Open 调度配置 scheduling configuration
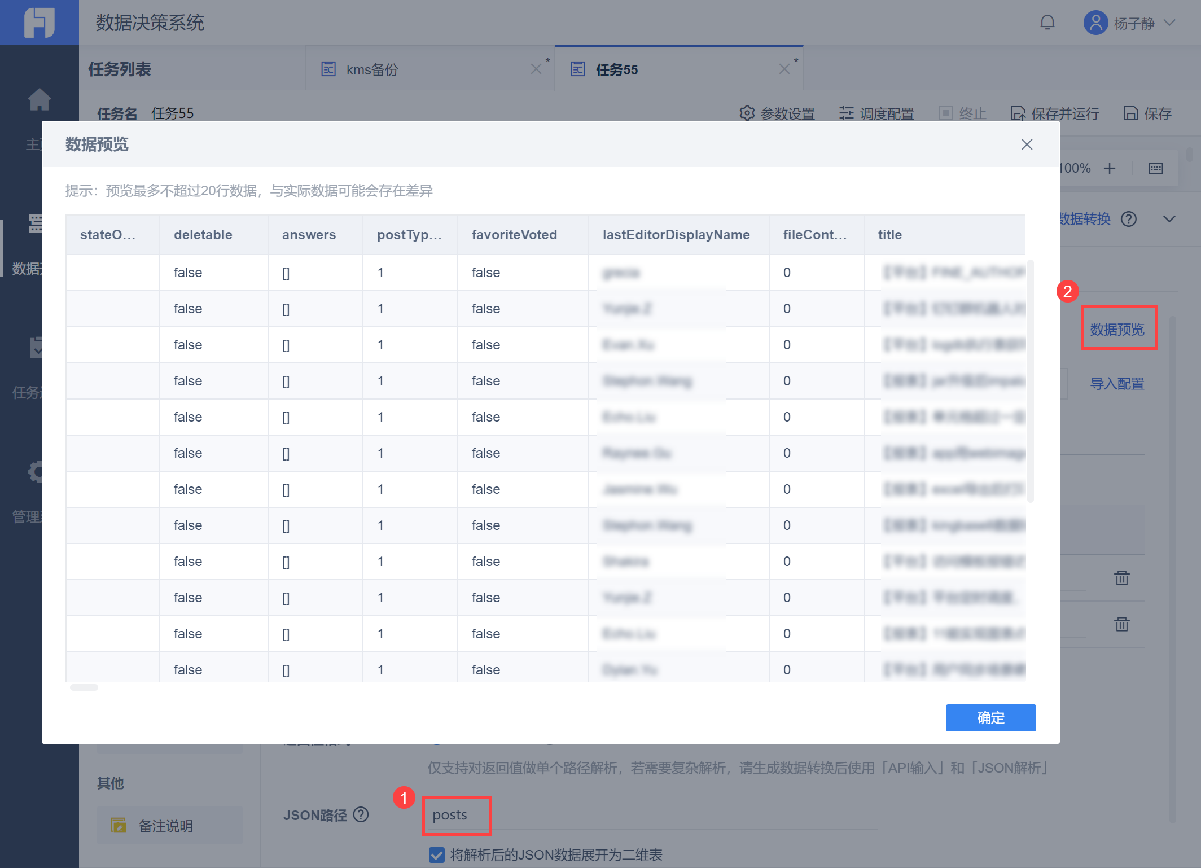The width and height of the screenshot is (1201, 868). (876, 113)
